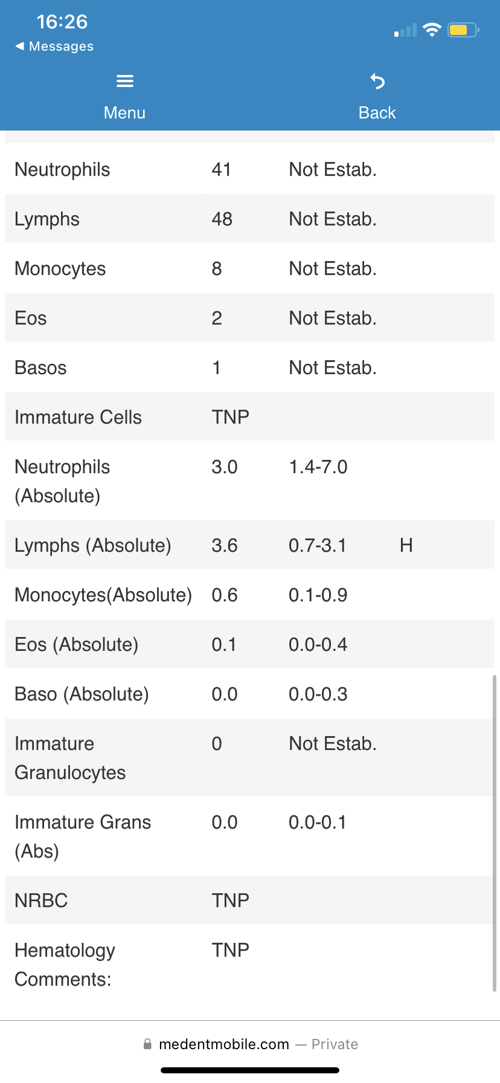
Task: Tap the battery indicator icon
Action: tap(463, 30)
